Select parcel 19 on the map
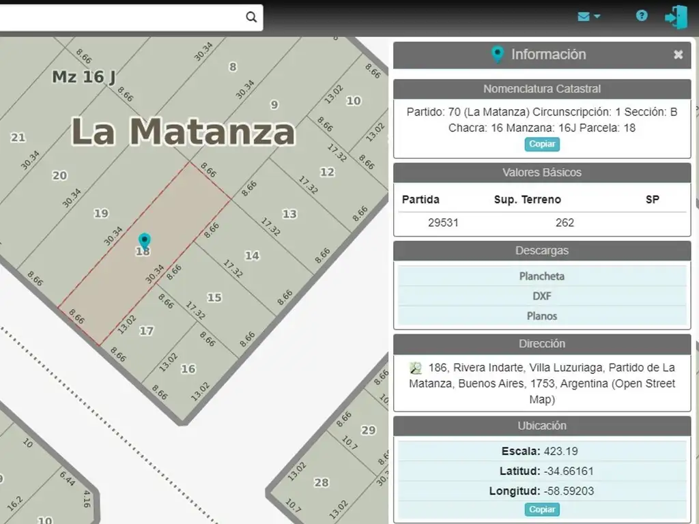This screenshot has width=699, height=524. pyautogui.click(x=101, y=214)
